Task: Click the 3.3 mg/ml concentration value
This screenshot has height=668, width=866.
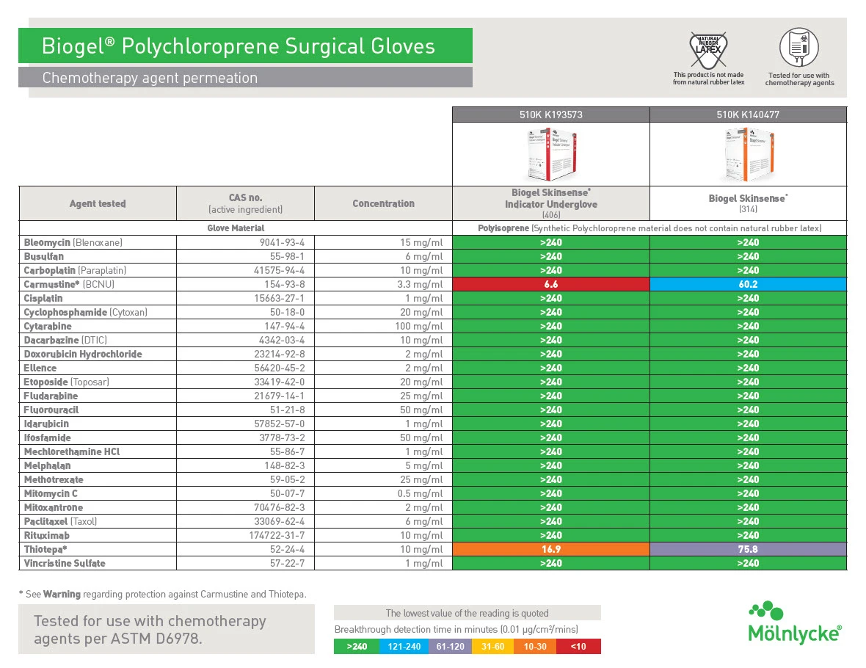Action: (x=420, y=284)
